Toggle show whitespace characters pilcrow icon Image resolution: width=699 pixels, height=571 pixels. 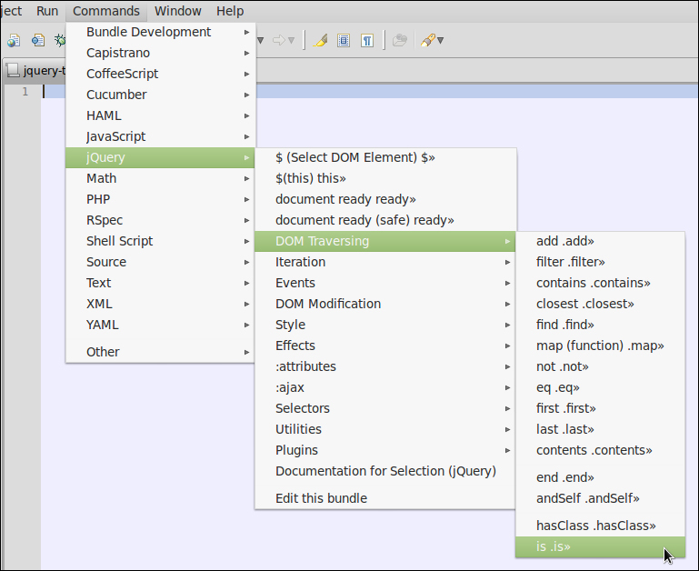tap(367, 41)
